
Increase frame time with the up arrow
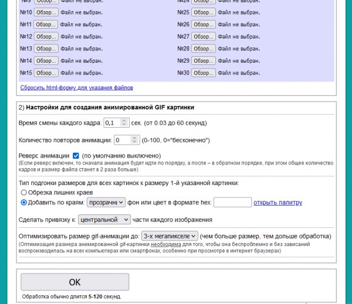[124, 121]
